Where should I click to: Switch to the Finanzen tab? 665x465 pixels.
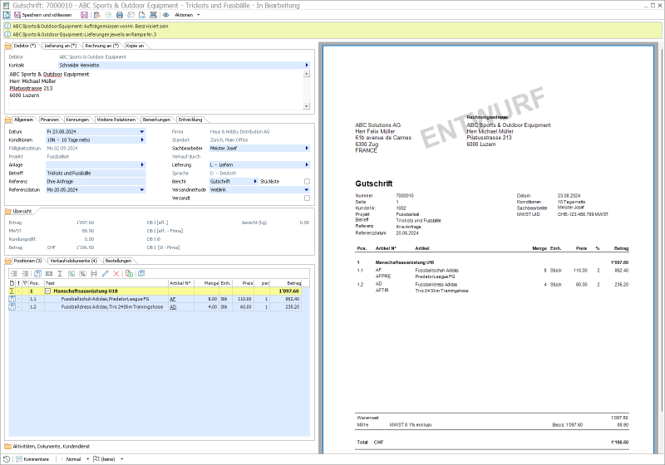click(x=50, y=120)
